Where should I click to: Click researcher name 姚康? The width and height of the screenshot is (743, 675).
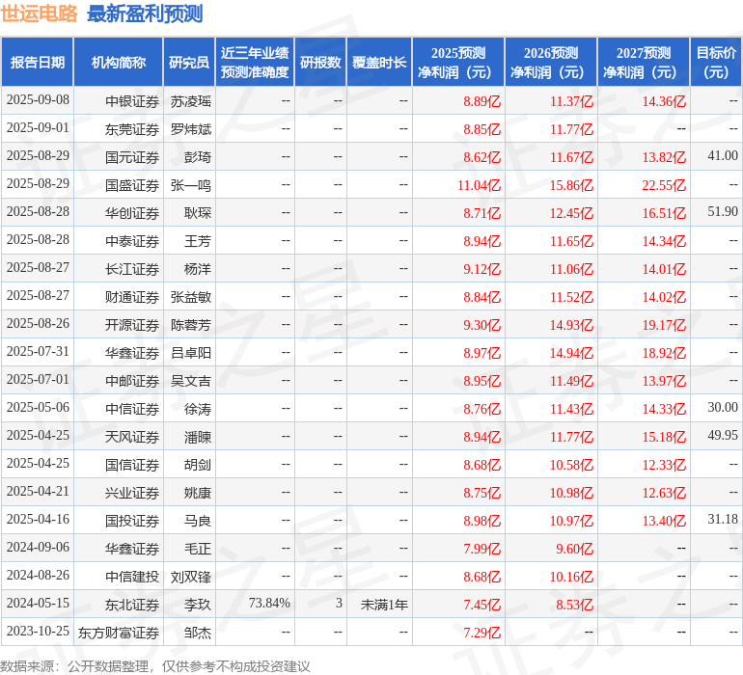(198, 493)
